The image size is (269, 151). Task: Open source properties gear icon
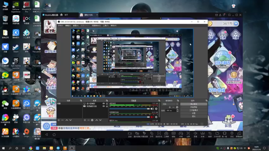(x=92, y=120)
